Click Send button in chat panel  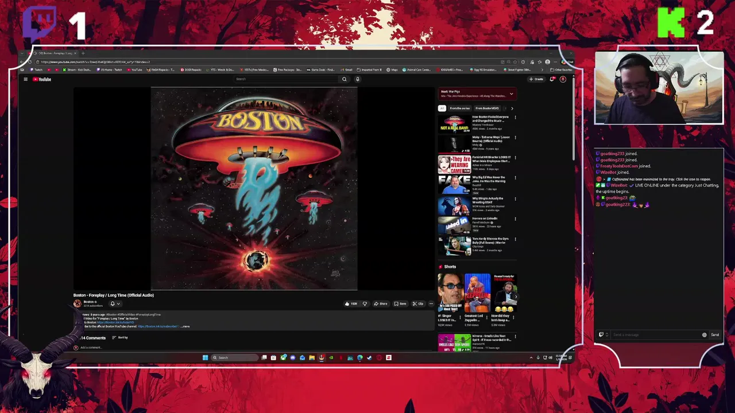(x=715, y=334)
